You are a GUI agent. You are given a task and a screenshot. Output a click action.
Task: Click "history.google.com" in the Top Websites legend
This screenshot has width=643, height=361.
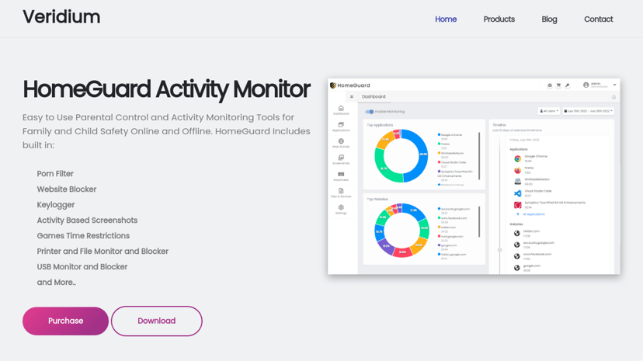(x=454, y=255)
